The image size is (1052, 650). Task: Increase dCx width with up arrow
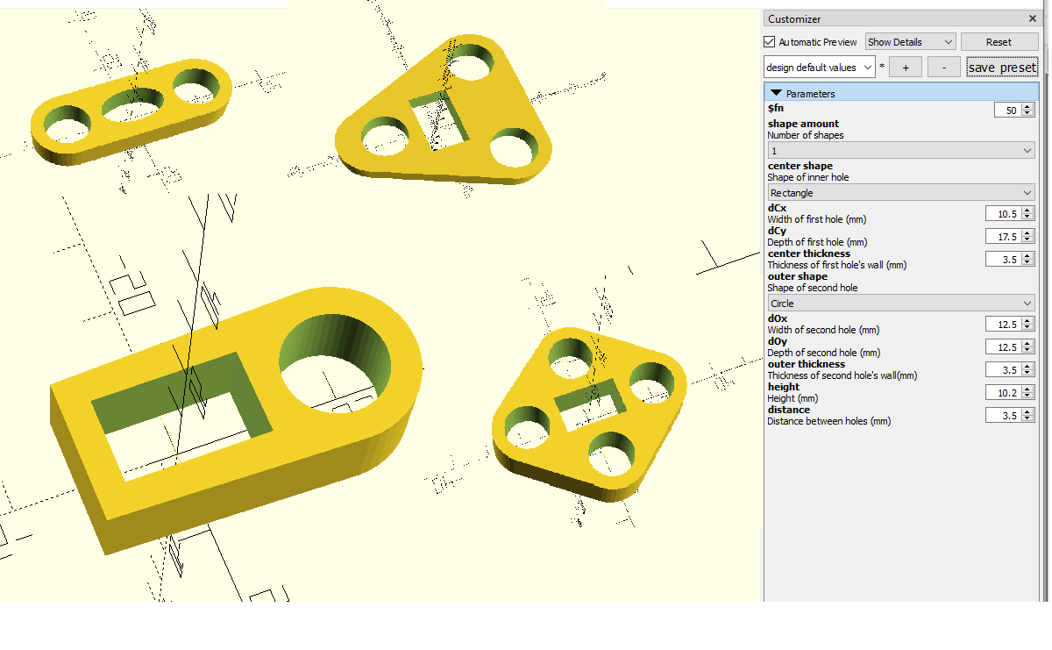[1028, 211]
